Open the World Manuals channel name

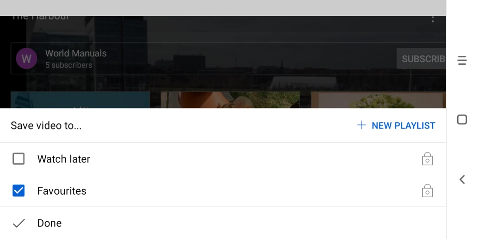[x=76, y=53]
